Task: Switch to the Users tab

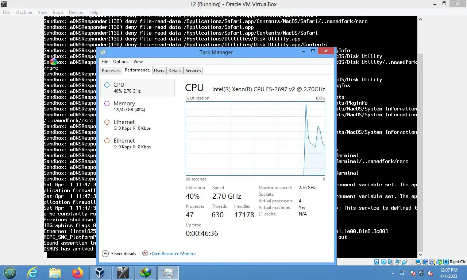Action: point(159,71)
